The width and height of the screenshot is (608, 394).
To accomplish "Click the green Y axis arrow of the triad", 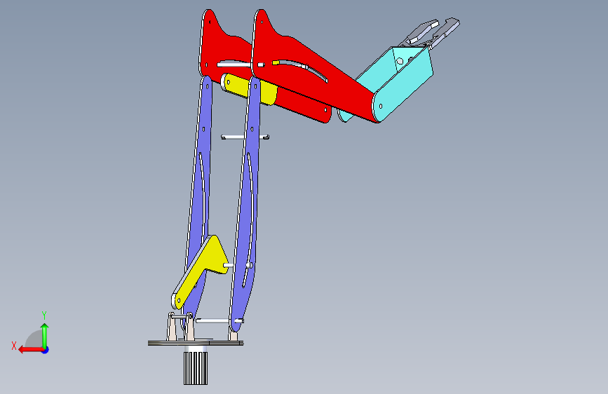I will tap(45, 336).
